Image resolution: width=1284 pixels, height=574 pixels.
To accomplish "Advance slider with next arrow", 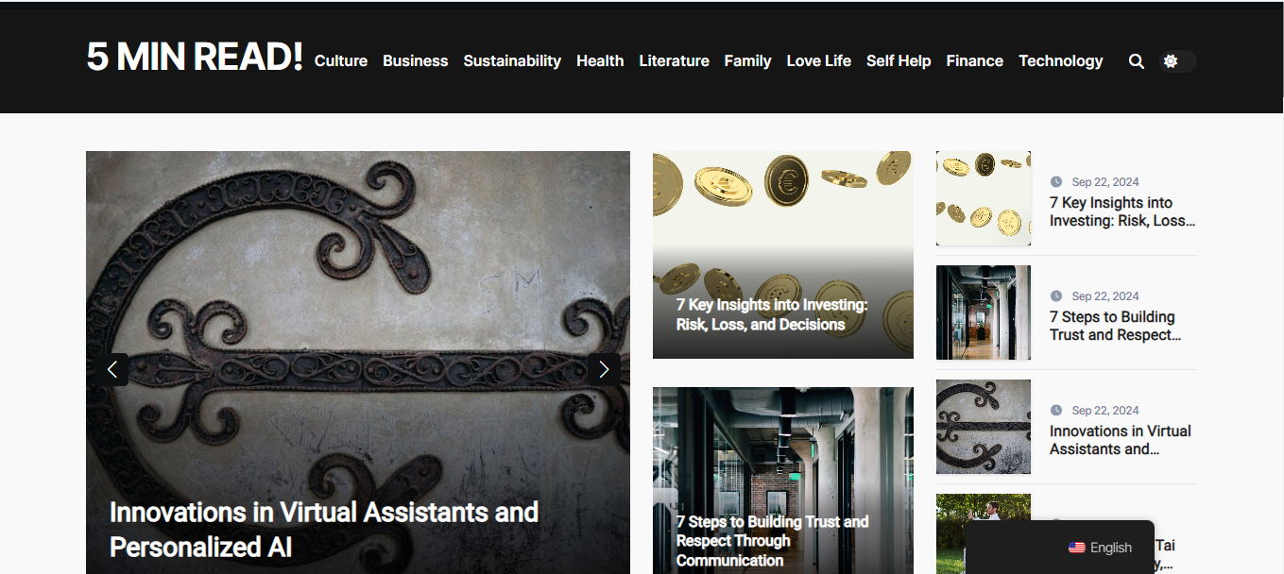I will (x=604, y=369).
